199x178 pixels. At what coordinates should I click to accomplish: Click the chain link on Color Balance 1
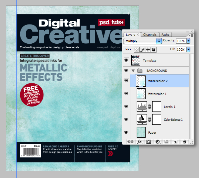point(150,119)
